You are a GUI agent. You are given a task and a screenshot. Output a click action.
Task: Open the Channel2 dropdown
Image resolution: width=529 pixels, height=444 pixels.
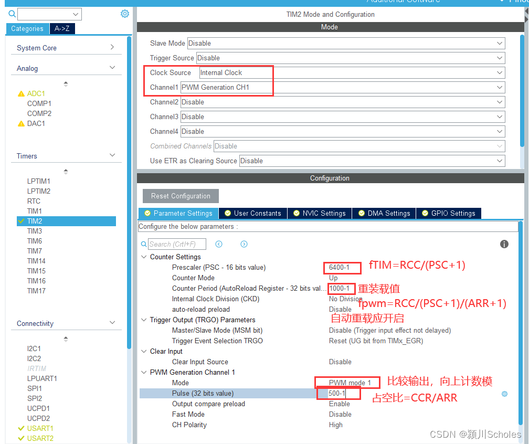coord(346,102)
